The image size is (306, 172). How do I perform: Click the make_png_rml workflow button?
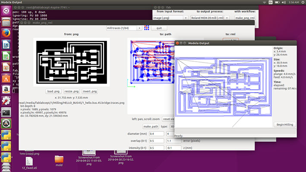[245, 18]
